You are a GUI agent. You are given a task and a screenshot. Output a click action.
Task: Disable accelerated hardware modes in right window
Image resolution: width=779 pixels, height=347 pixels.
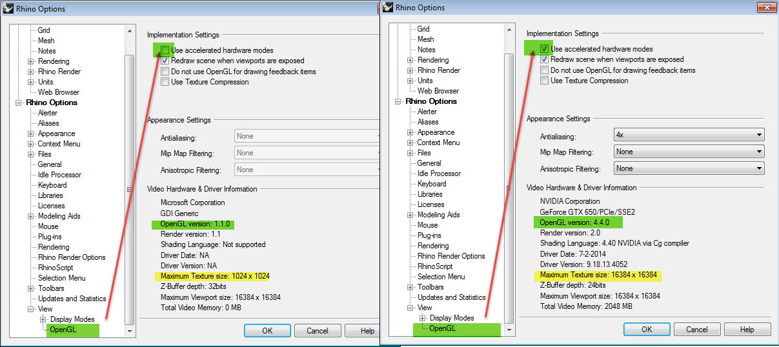[545, 49]
